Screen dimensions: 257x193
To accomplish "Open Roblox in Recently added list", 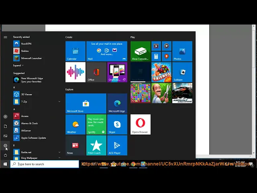I will [x=37, y=51].
